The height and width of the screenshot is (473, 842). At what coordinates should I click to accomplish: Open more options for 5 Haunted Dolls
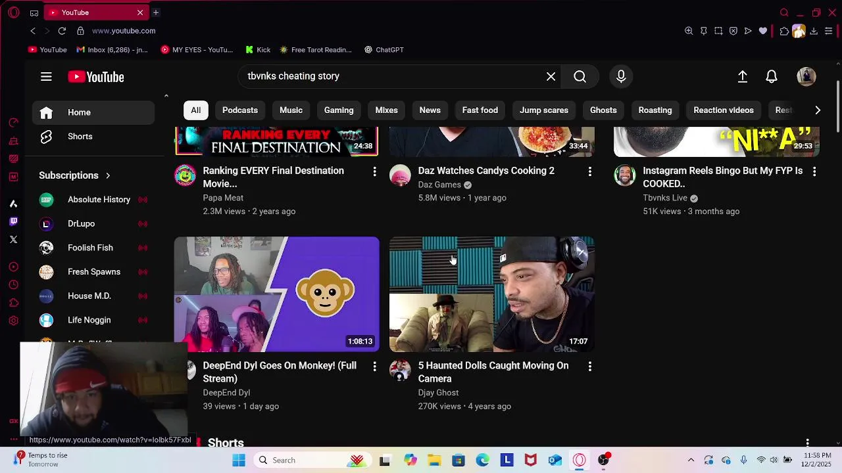pos(589,367)
